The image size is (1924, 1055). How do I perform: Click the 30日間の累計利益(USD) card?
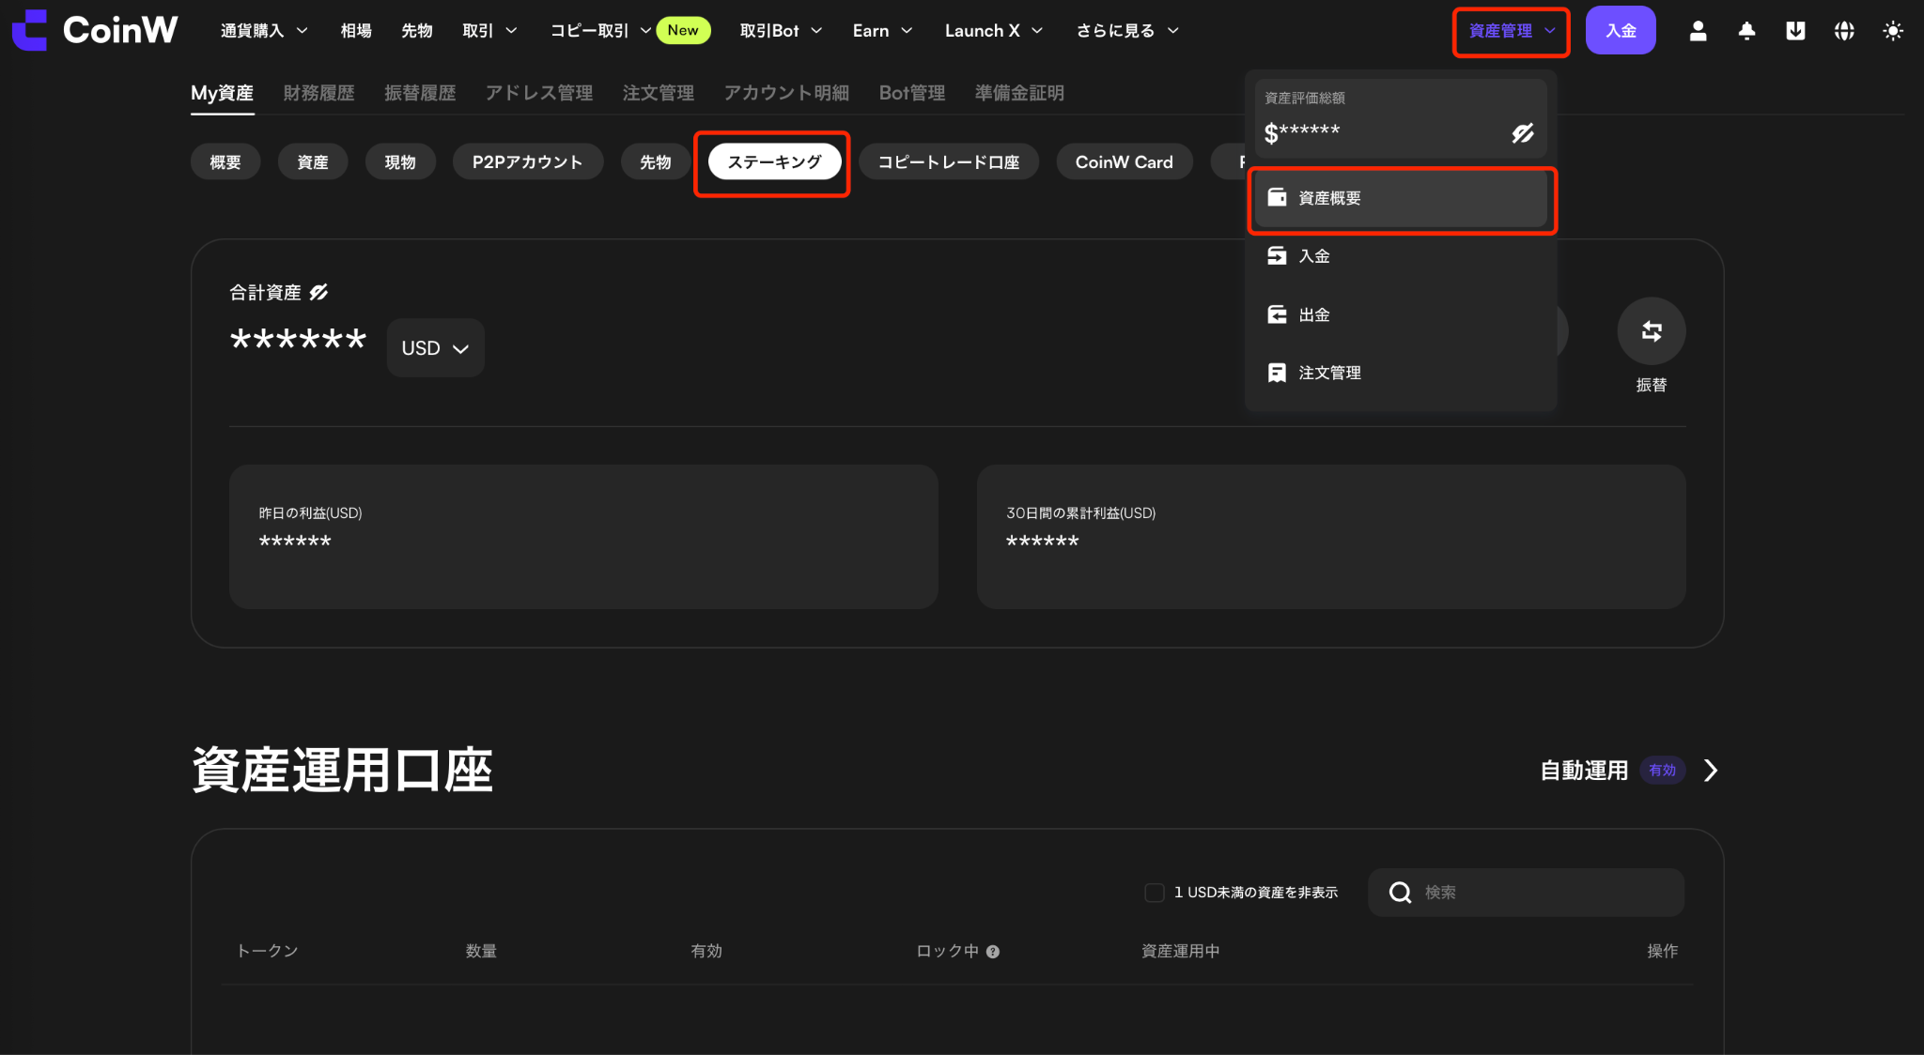coord(1331,537)
